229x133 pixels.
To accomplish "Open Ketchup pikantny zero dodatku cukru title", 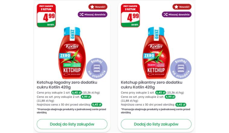I will 151,85.
